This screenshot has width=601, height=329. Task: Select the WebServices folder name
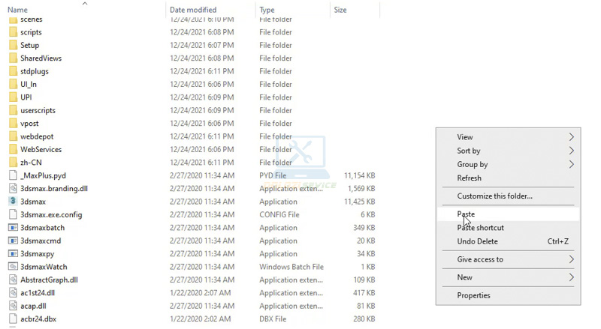coord(41,149)
